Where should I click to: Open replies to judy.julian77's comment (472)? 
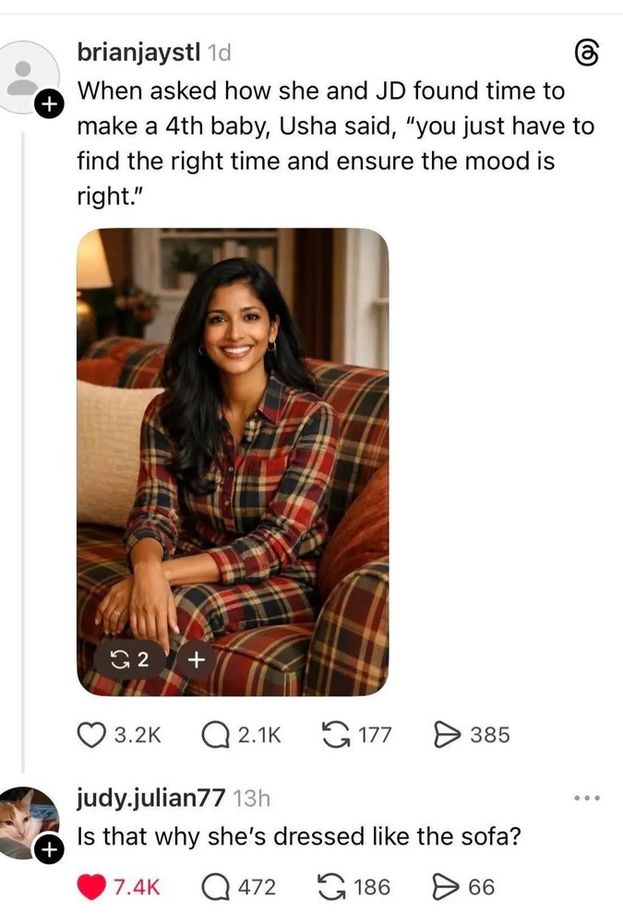click(x=215, y=887)
